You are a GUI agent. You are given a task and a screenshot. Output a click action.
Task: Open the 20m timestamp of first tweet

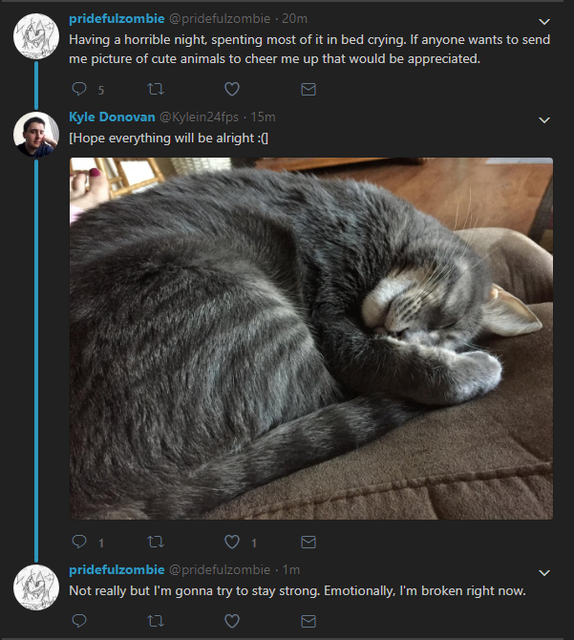point(294,19)
